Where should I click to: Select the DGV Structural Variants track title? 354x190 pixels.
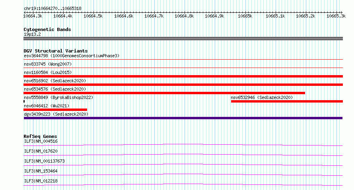pos(56,51)
